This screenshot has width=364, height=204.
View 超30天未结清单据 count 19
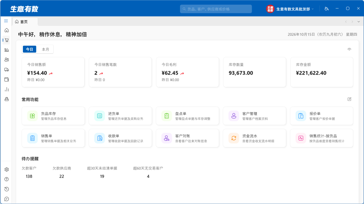pos(102,176)
